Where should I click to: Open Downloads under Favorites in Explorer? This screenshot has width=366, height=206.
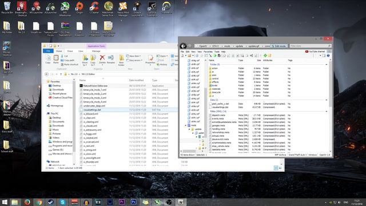(56, 90)
